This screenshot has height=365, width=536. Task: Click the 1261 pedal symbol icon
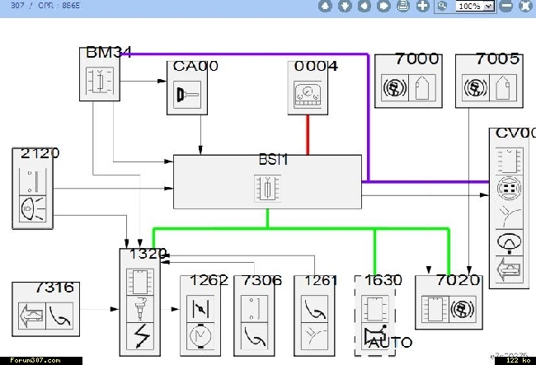point(314,336)
